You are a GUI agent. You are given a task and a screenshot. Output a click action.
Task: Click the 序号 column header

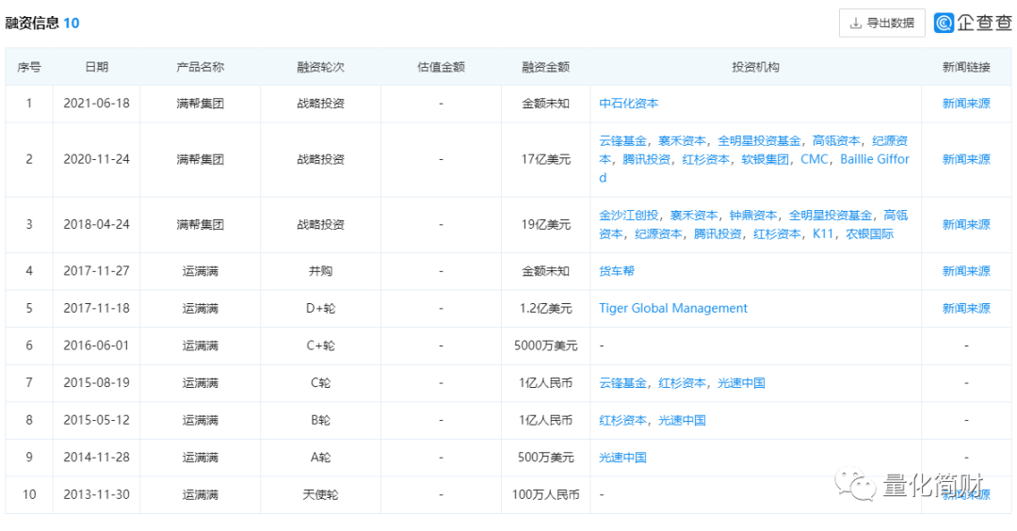29,67
